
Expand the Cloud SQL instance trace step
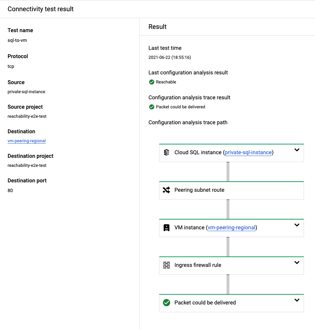(x=297, y=150)
